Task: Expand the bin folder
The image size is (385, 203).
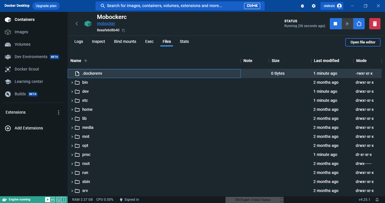Action: pos(72,83)
